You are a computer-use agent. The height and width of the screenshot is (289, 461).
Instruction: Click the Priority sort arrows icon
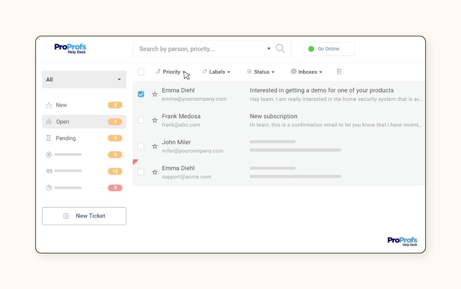pyautogui.click(x=158, y=71)
